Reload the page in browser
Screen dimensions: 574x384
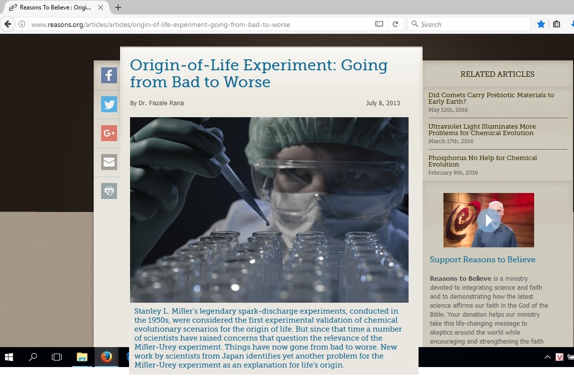(395, 24)
